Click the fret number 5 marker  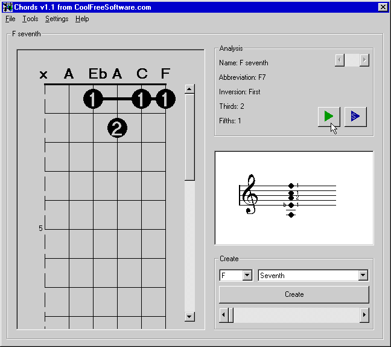(x=40, y=228)
